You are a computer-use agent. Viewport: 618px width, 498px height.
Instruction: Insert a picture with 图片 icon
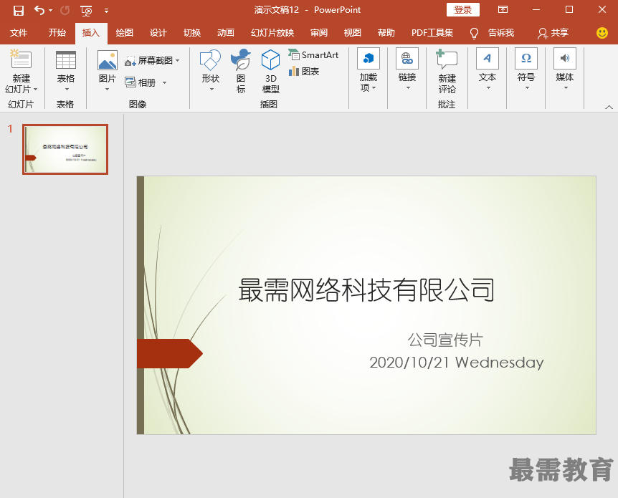[x=108, y=60]
